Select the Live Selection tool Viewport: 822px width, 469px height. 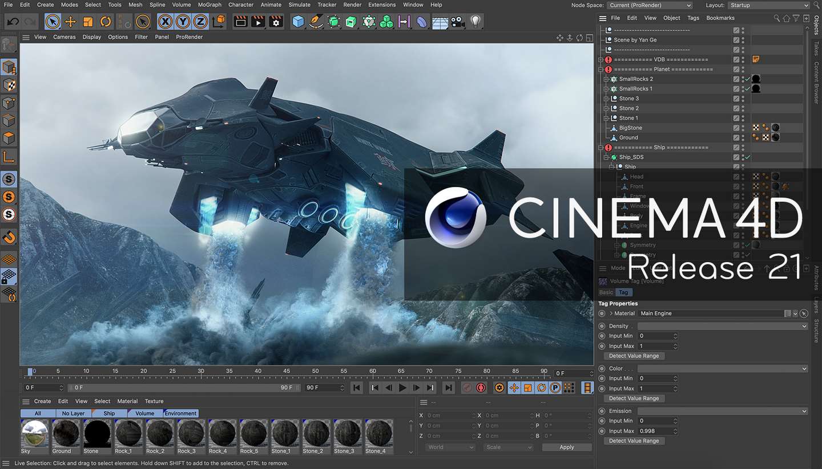tap(53, 22)
